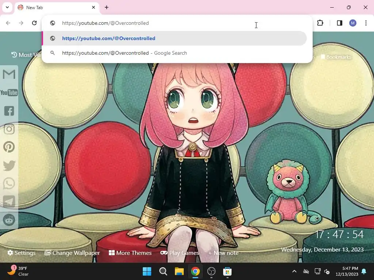Click the date Wednesday, December 13, 2023
The width and height of the screenshot is (374, 280).
coord(322,249)
